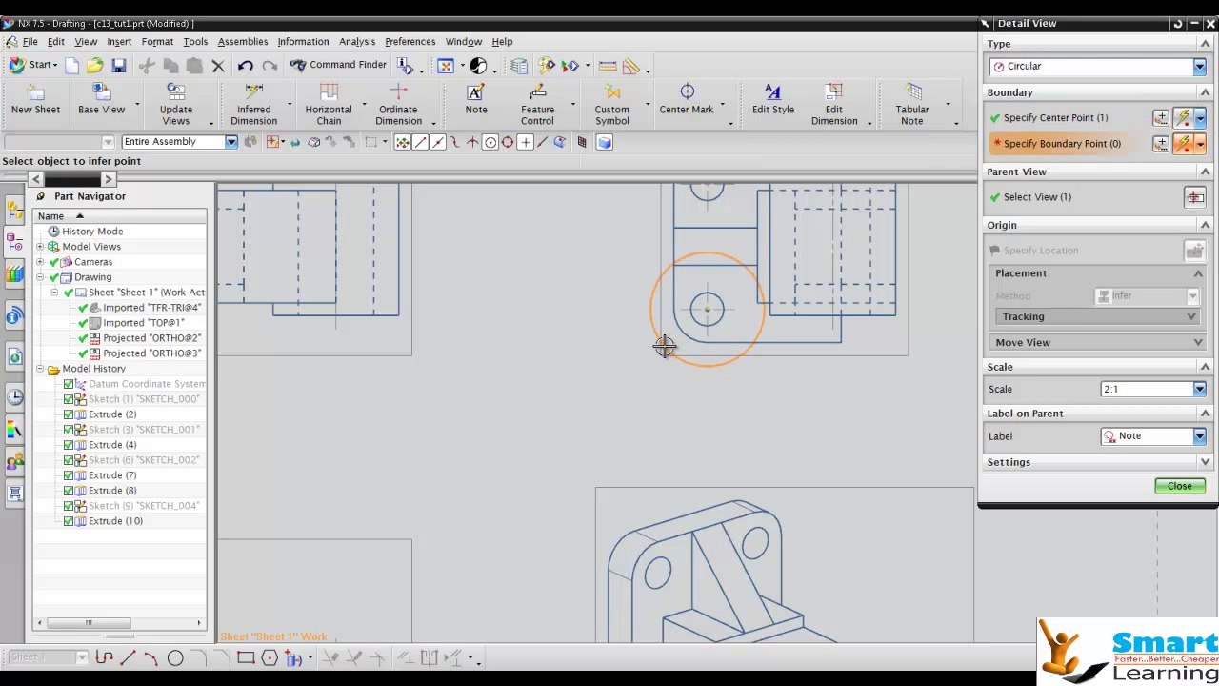Select the Edit Dimension tool
Image resolution: width=1219 pixels, height=686 pixels.
click(834, 104)
